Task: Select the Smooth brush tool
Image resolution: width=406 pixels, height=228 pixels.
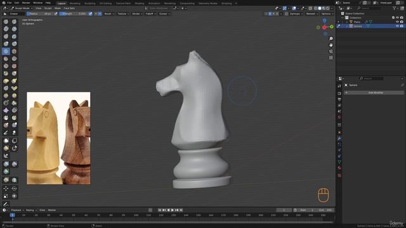Action: click(x=14, y=51)
